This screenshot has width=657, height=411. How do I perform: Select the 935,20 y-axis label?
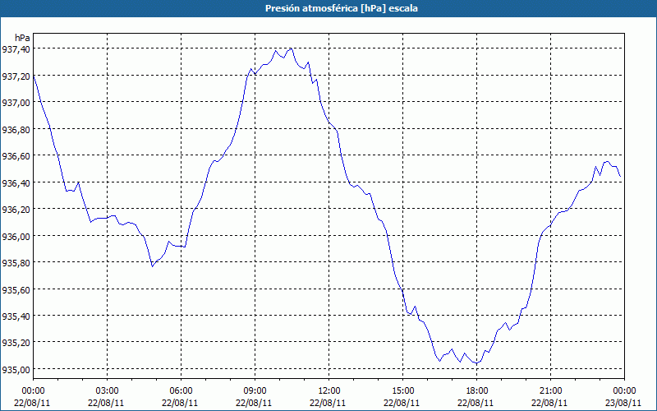16,343
